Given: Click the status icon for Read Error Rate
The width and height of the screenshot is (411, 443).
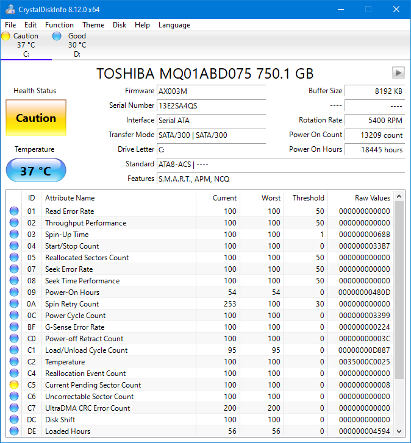Looking at the screenshot, I should (x=14, y=211).
